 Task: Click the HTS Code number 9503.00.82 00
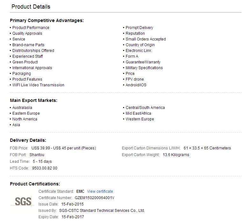click(45, 168)
